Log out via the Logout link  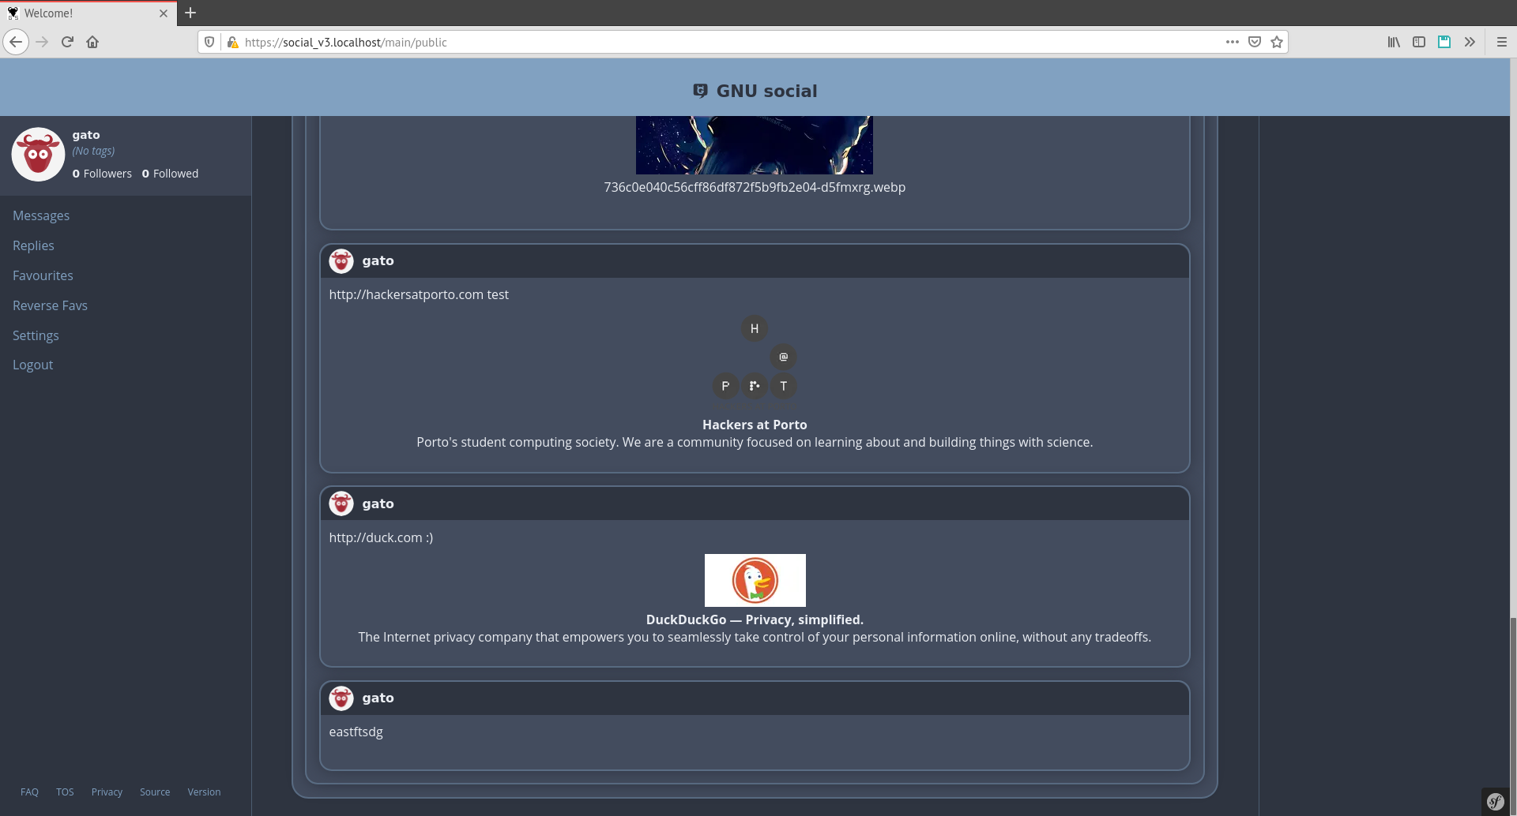tap(32, 365)
